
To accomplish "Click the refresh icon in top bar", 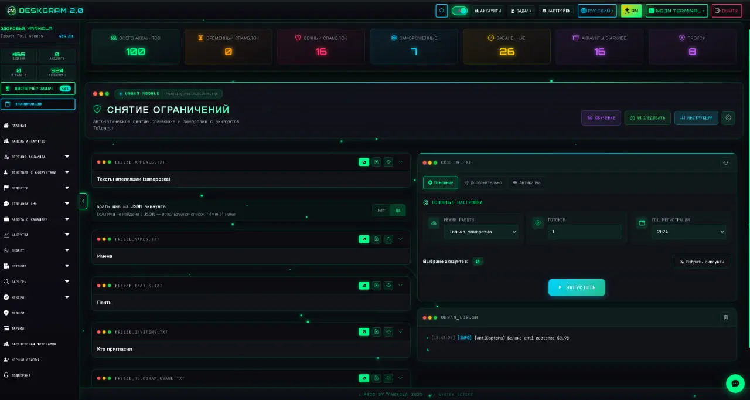I will pyautogui.click(x=442, y=11).
